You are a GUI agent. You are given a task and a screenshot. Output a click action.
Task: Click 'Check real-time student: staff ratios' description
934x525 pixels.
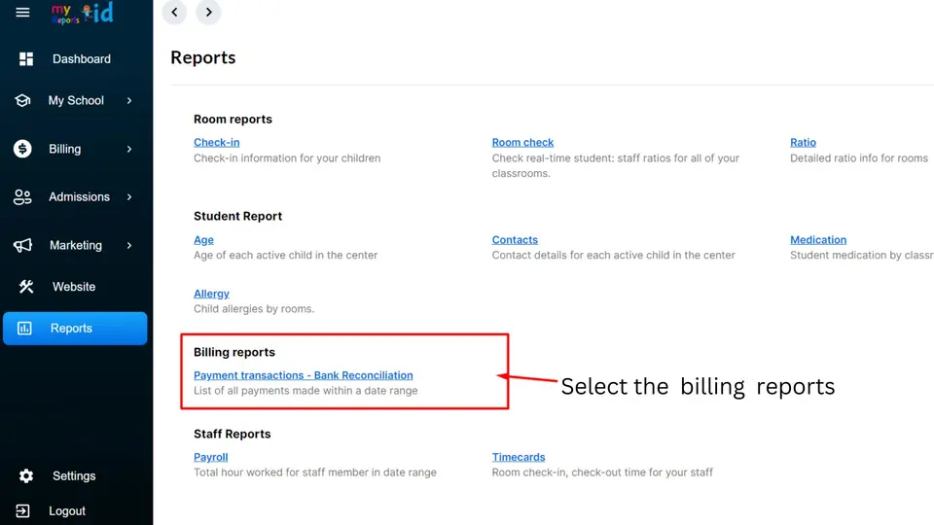615,165
